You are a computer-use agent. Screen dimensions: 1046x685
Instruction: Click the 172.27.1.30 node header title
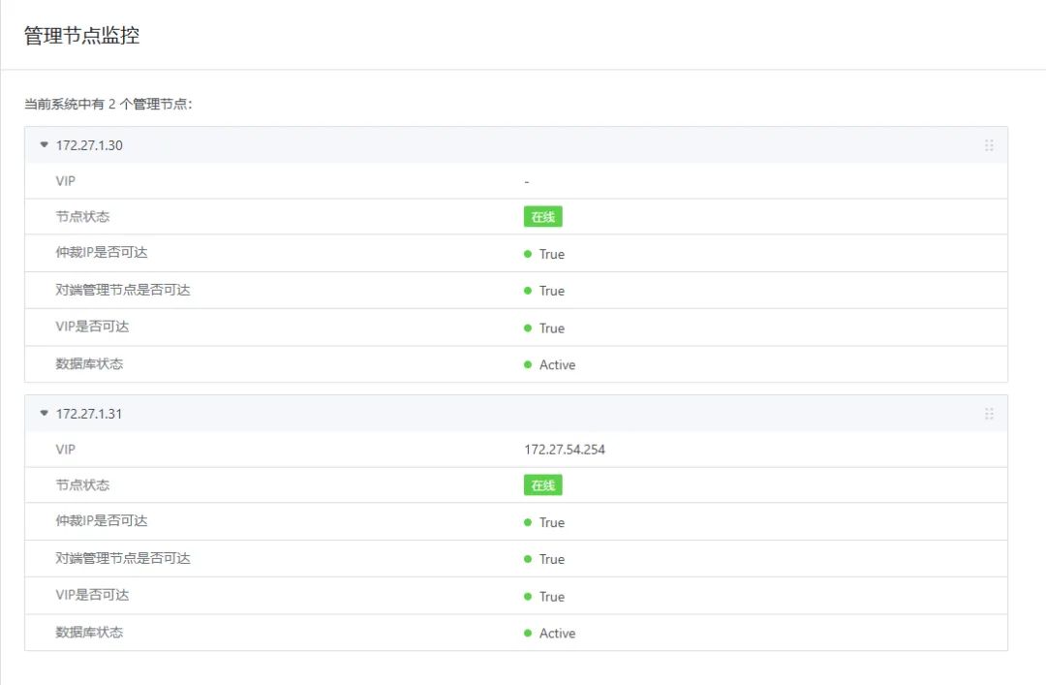click(x=89, y=145)
